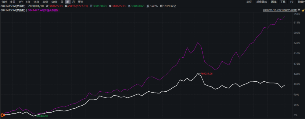Switch to the 分时 intraday view

(4, 2)
